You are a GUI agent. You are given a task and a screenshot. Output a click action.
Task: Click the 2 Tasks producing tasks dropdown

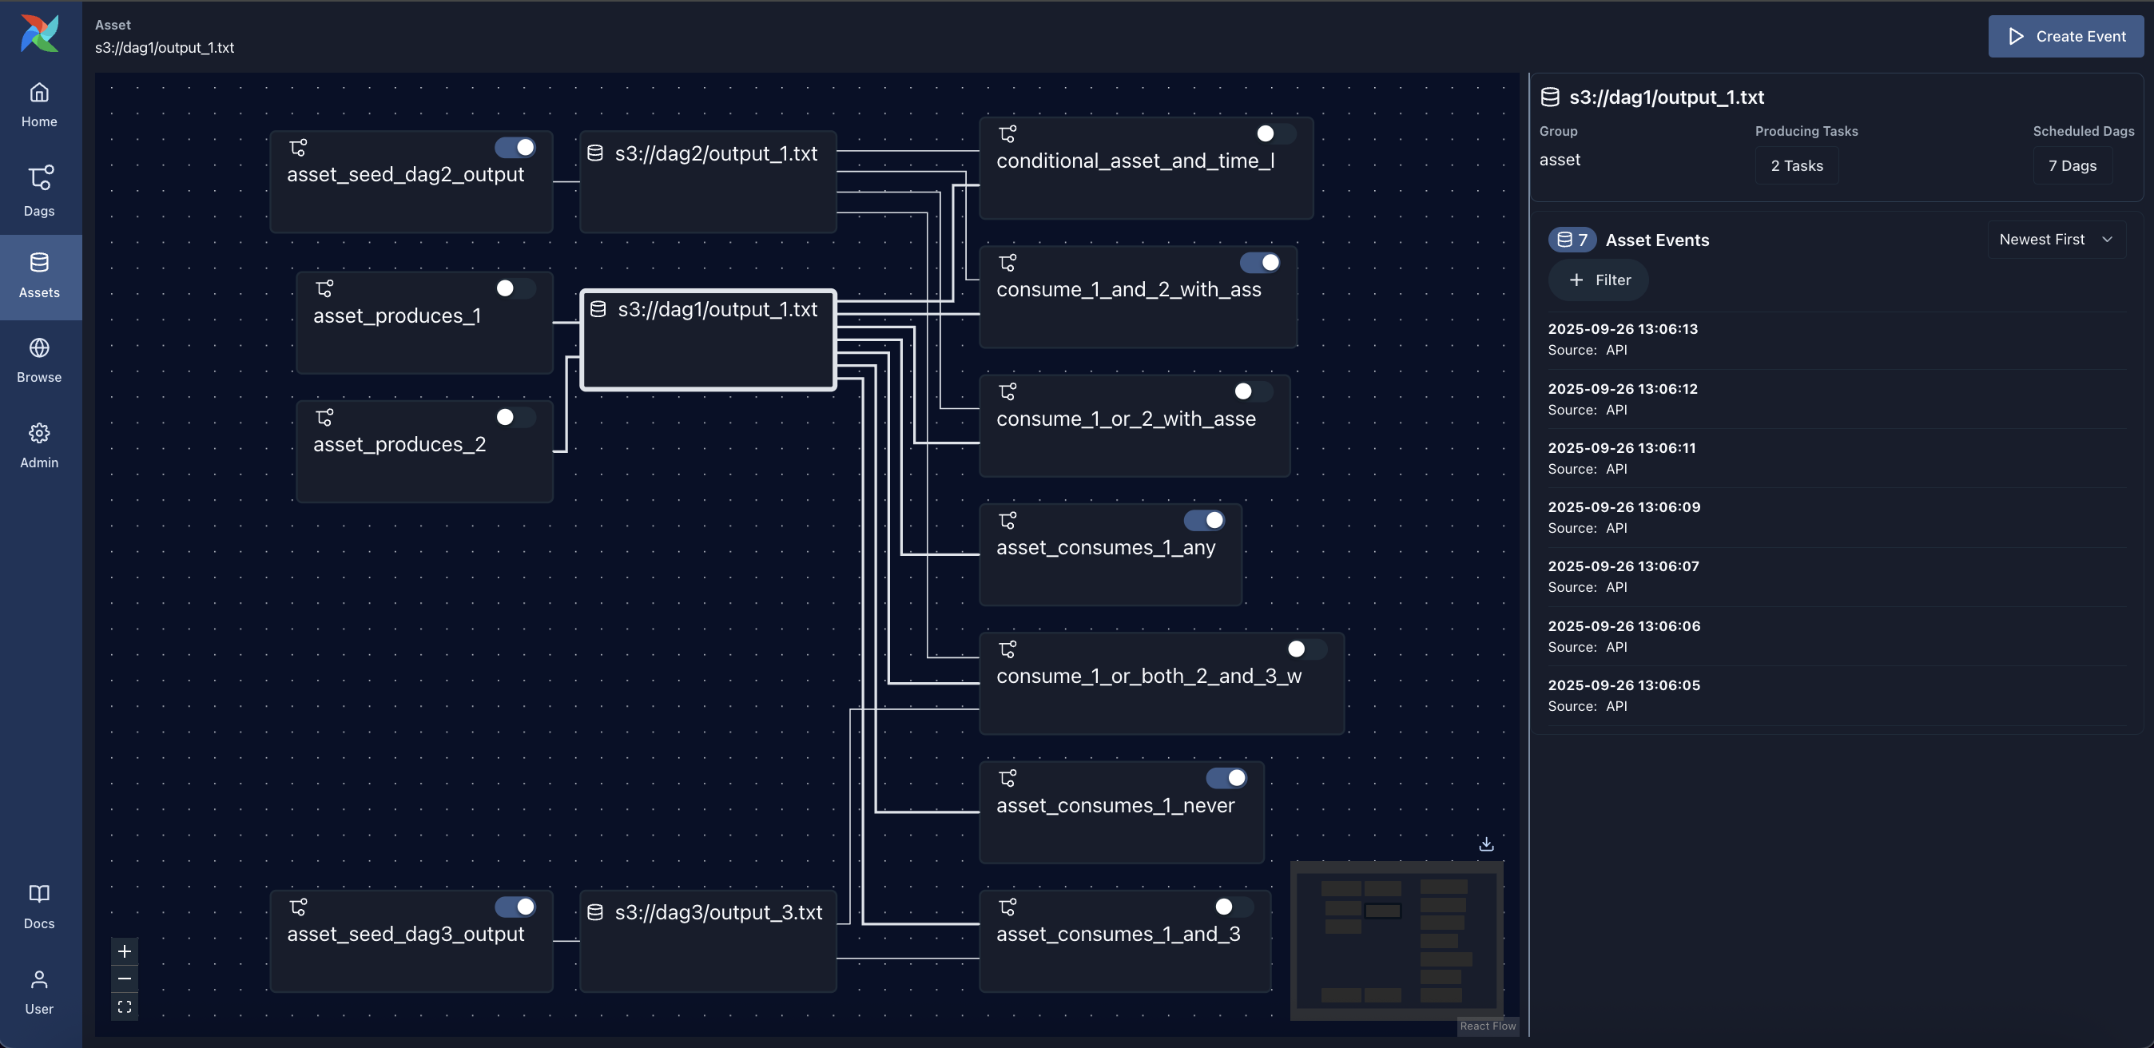coord(1796,165)
